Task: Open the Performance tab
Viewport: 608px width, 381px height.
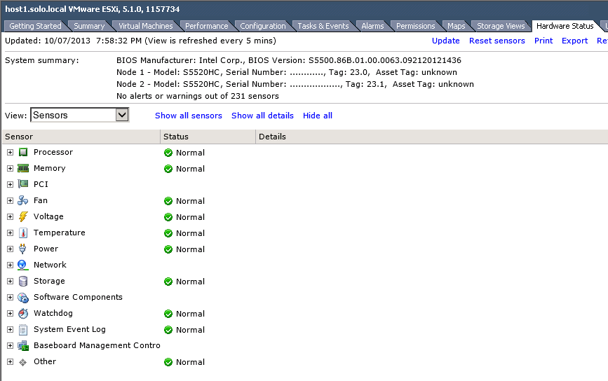Action: point(207,26)
